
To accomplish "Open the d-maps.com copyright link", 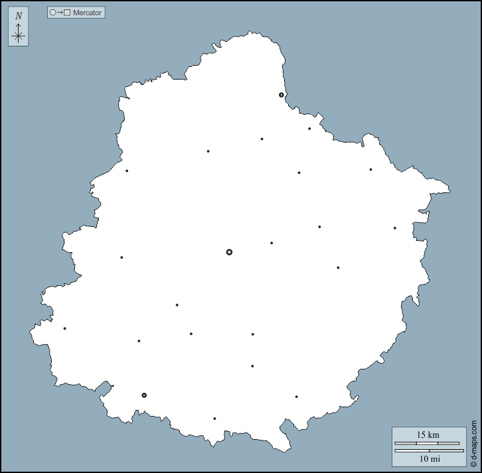I will (474, 444).
